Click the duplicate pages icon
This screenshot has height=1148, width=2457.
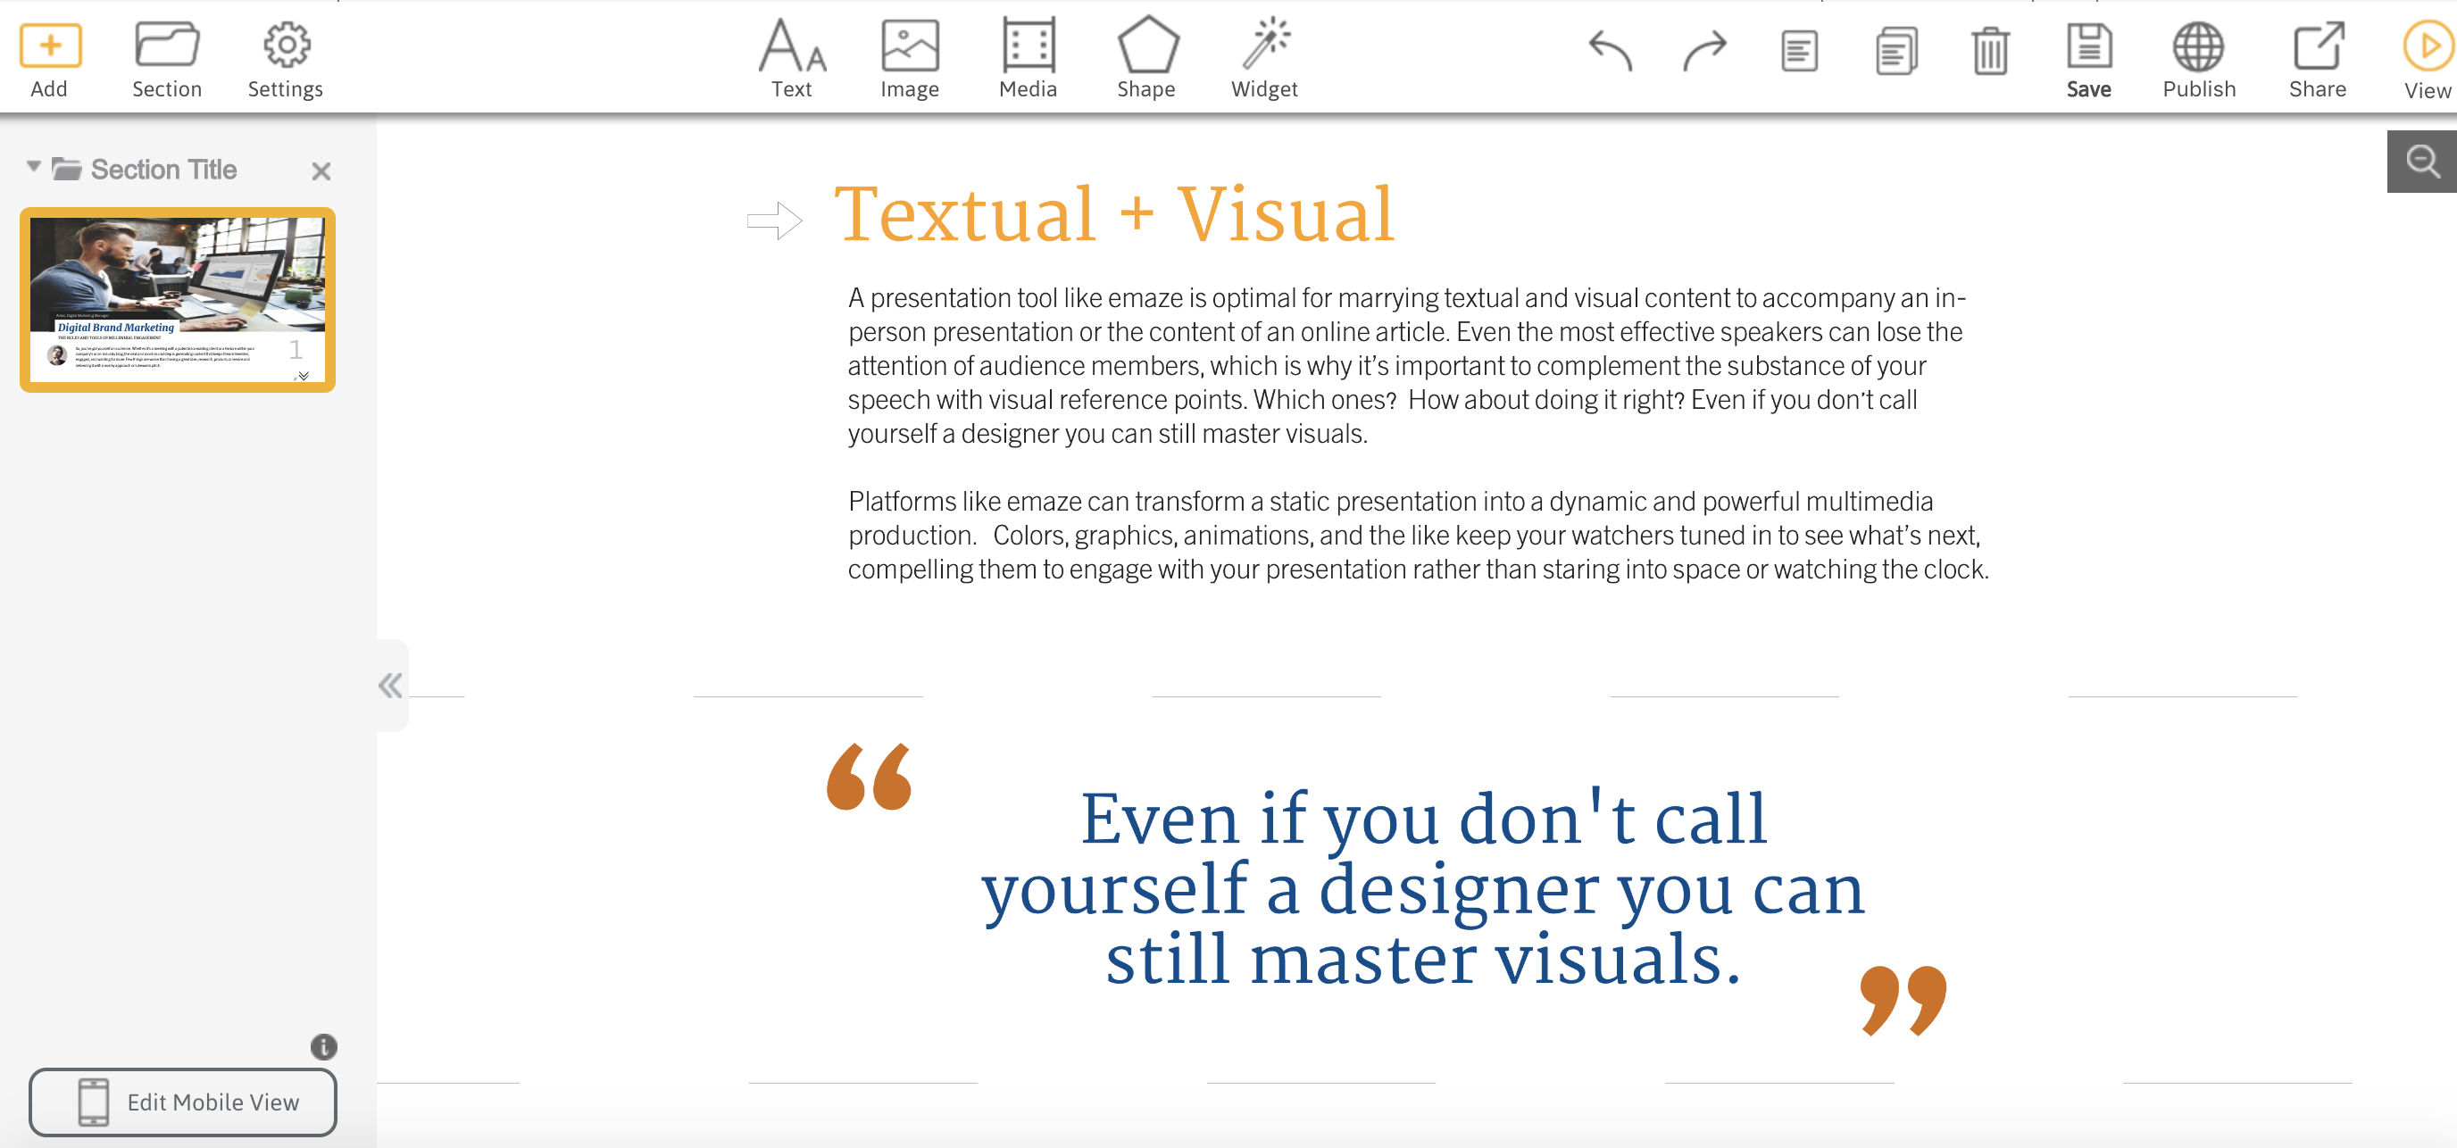pyautogui.click(x=1895, y=51)
